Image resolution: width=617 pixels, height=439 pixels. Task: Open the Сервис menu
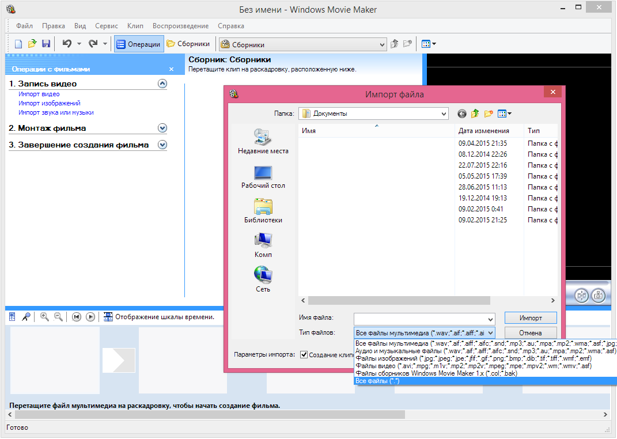(106, 26)
